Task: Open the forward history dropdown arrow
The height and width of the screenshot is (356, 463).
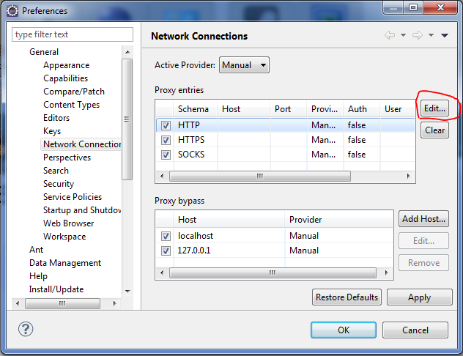Action: tap(431, 36)
